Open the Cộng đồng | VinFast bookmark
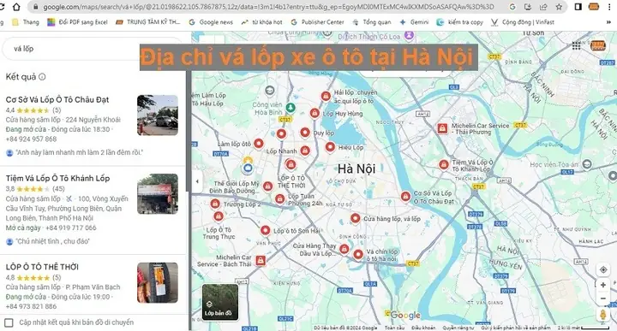This screenshot has width=617, height=331. (x=522, y=22)
